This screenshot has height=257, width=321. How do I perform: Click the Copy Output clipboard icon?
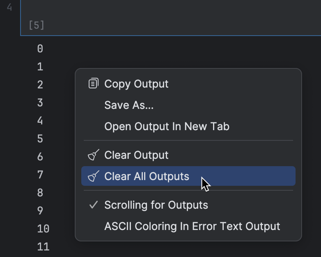point(94,83)
